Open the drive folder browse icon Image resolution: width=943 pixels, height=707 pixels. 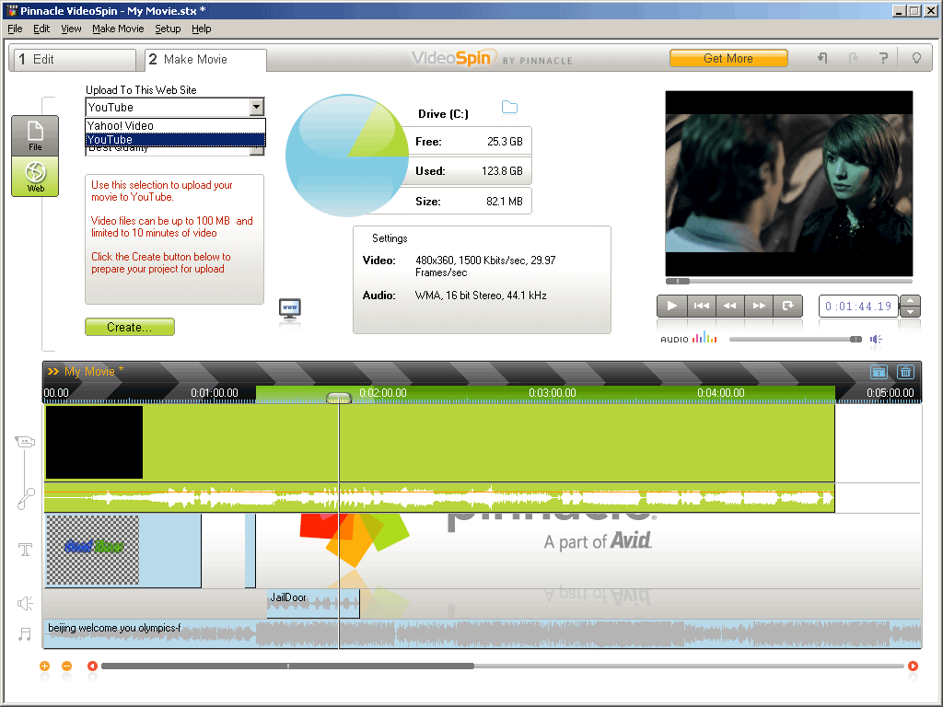509,107
